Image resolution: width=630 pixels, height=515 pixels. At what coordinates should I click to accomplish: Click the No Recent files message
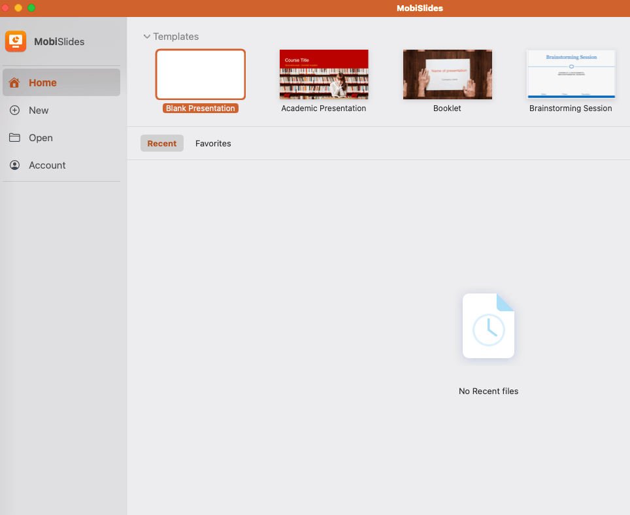[488, 391]
